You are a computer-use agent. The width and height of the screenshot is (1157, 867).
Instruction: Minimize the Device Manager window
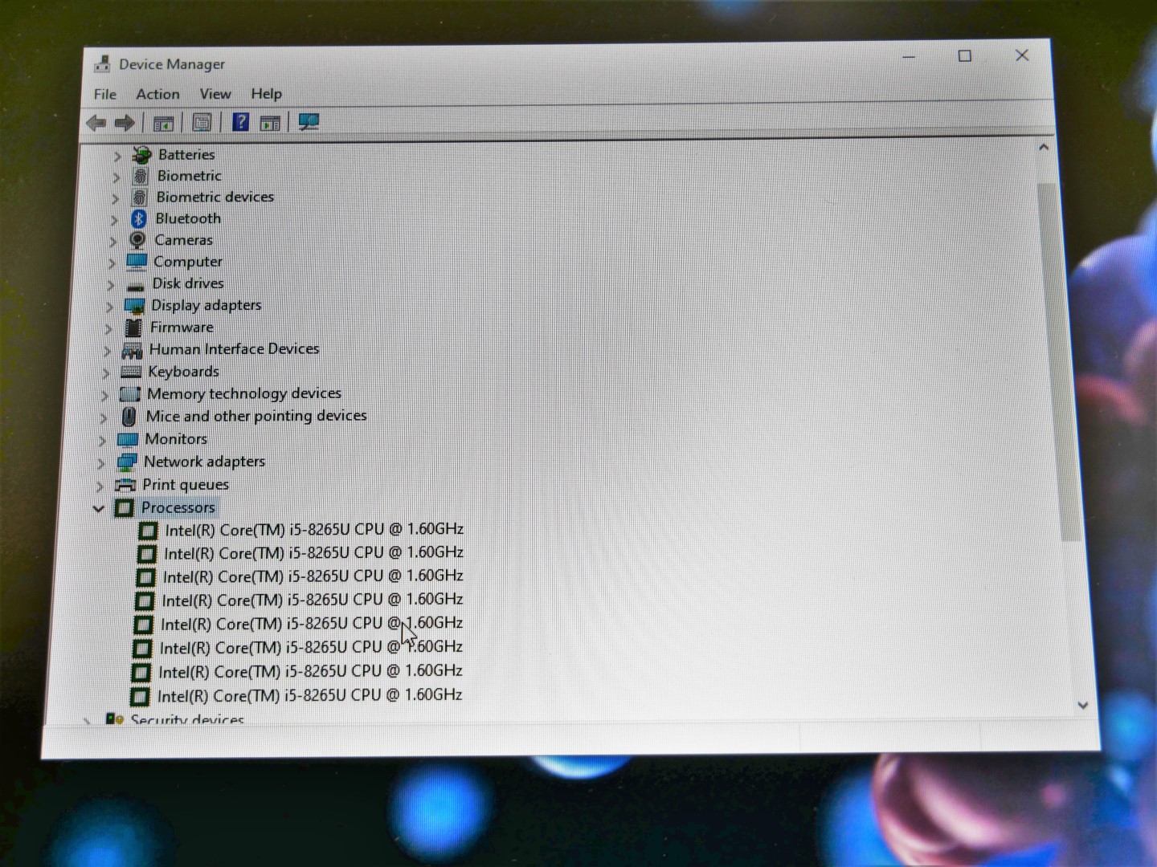(910, 57)
